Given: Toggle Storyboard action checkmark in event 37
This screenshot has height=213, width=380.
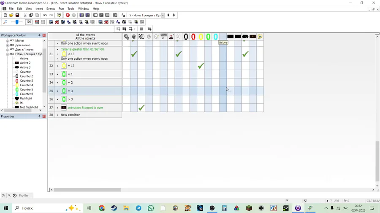Looking at the screenshot, I should coord(141,108).
